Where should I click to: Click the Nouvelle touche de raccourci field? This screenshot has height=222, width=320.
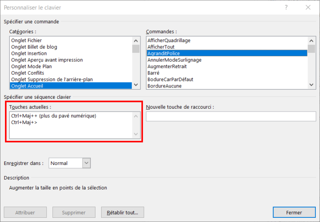coord(231,116)
